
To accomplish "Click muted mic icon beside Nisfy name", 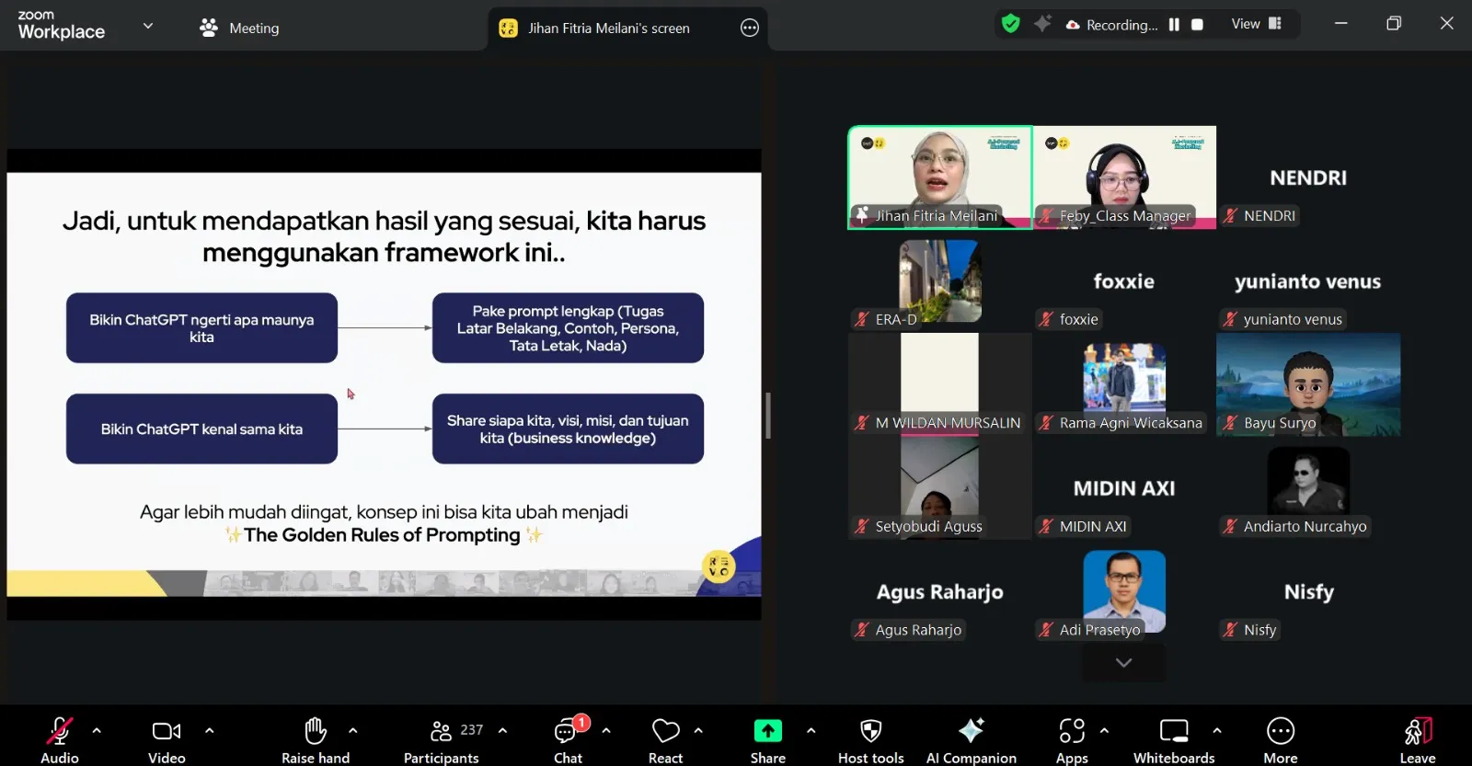I will [1230, 630].
